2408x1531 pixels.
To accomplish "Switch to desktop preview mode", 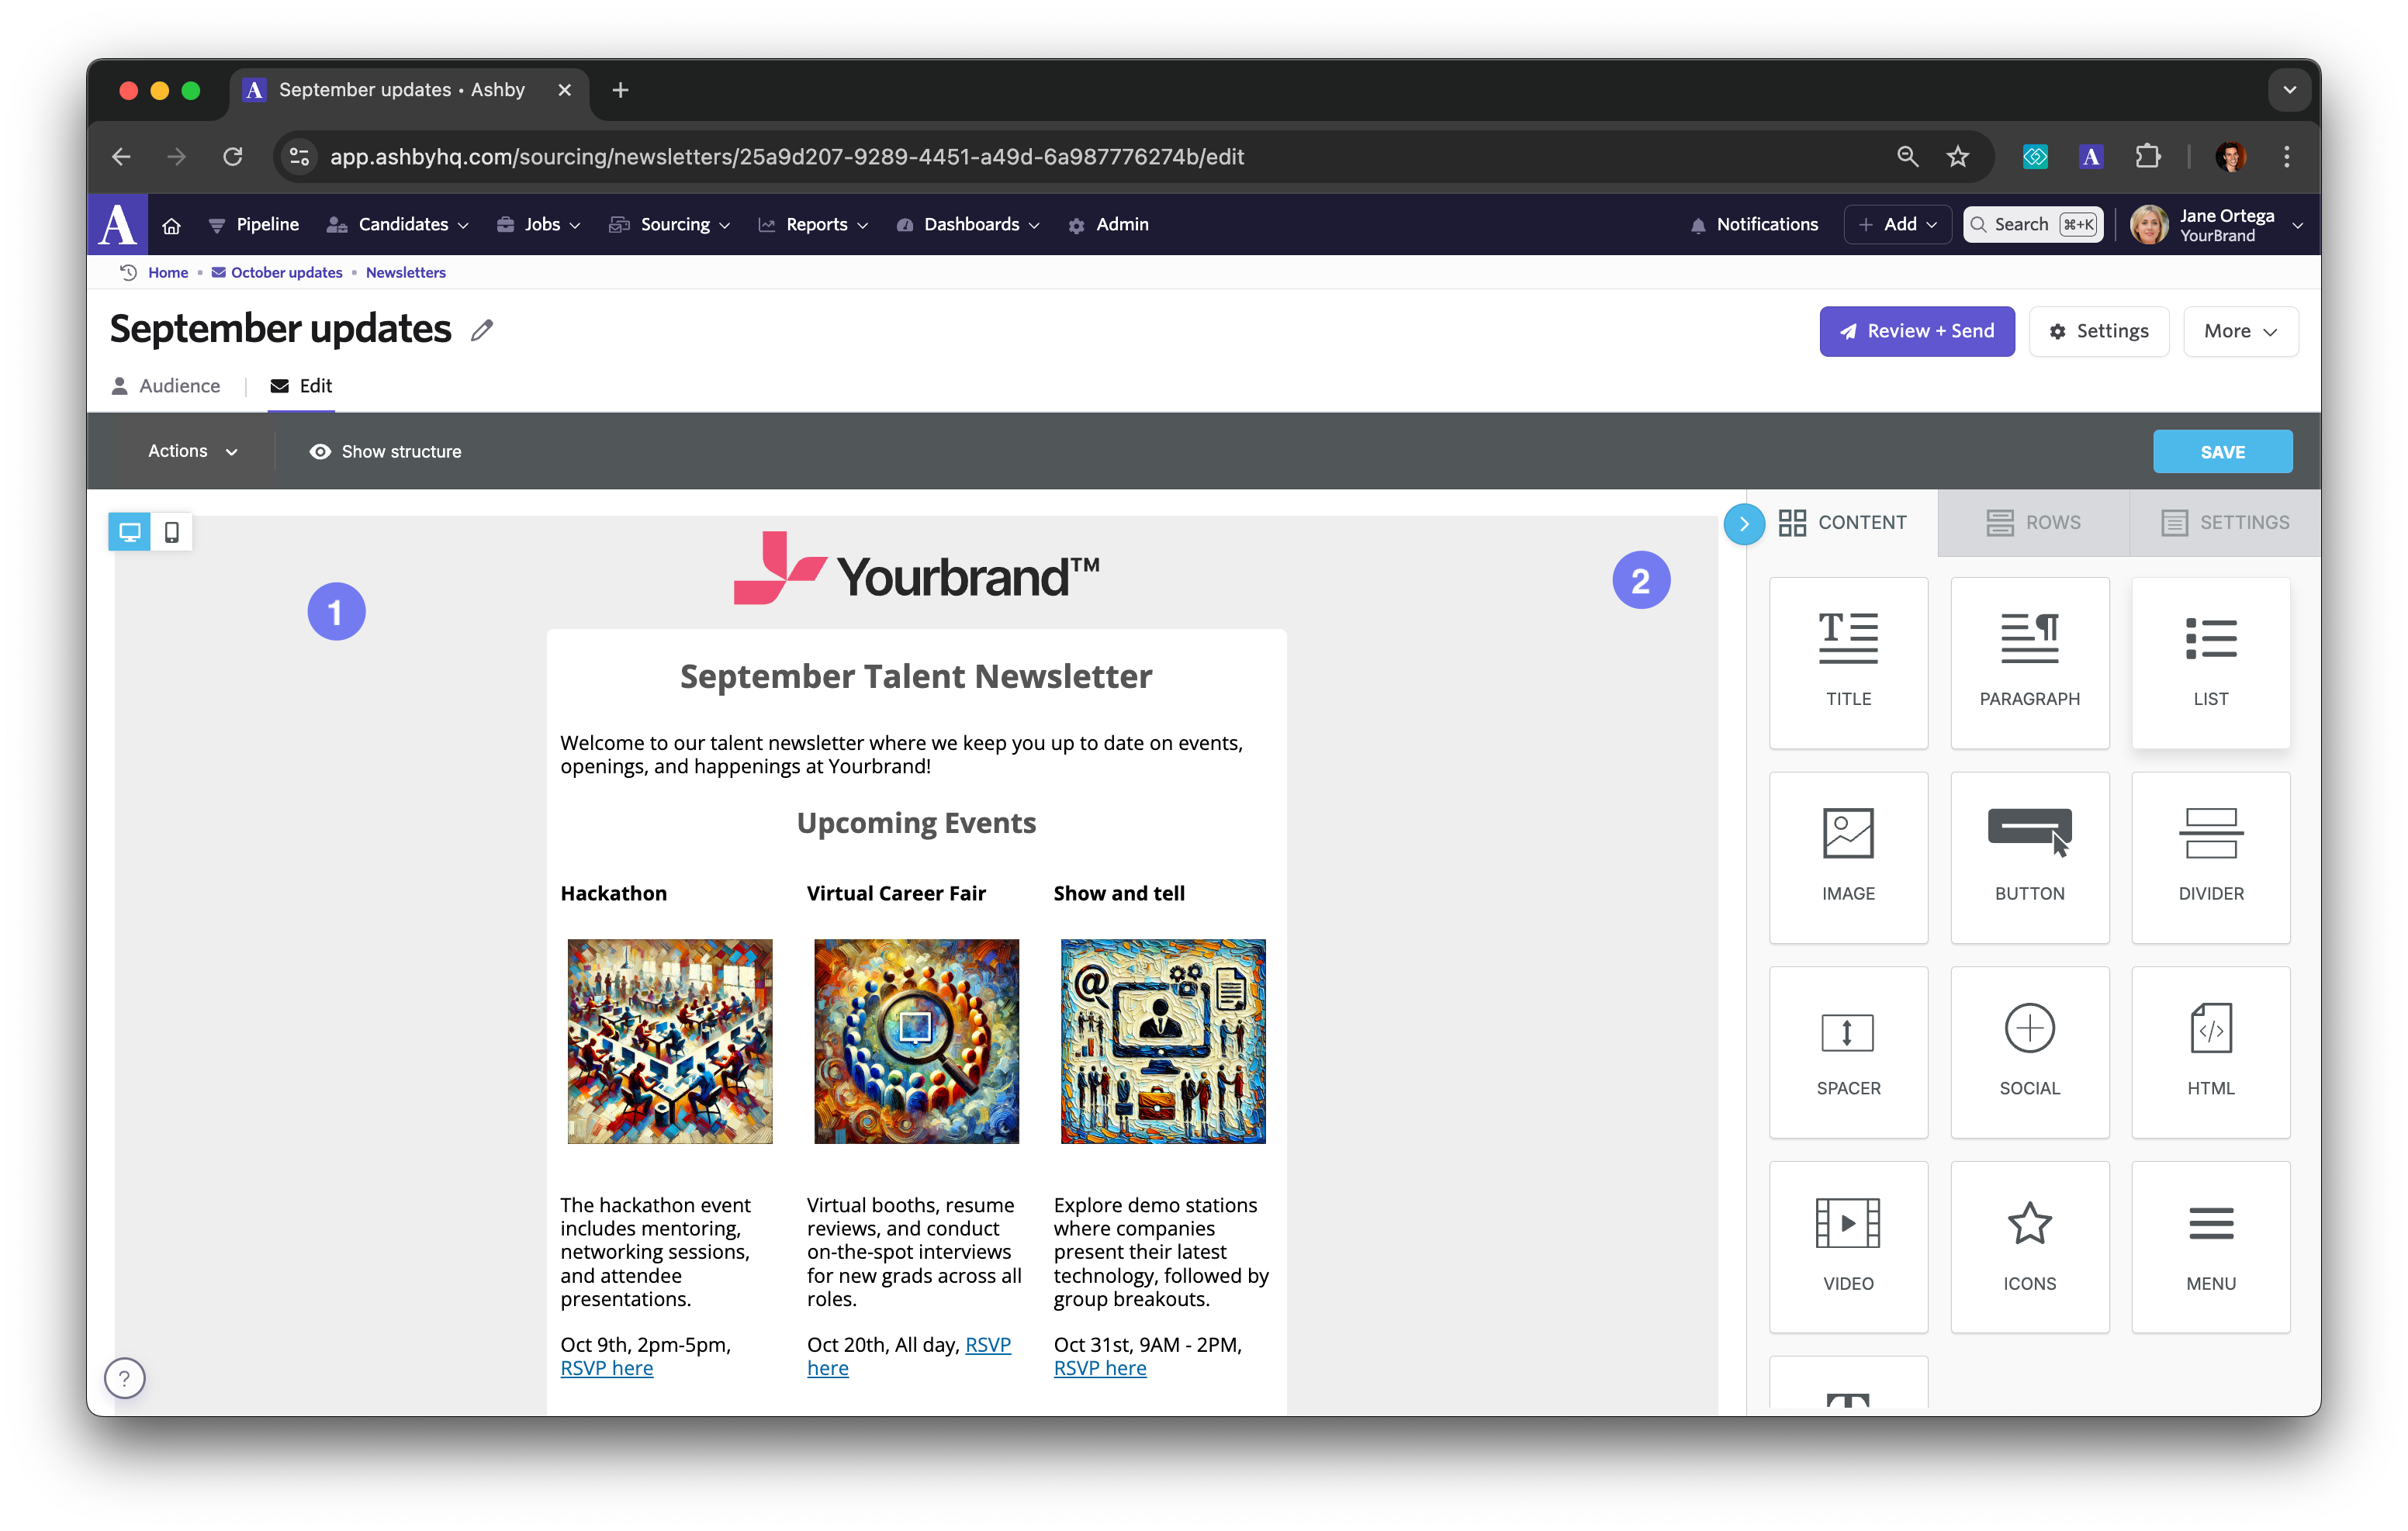I will coord(130,532).
